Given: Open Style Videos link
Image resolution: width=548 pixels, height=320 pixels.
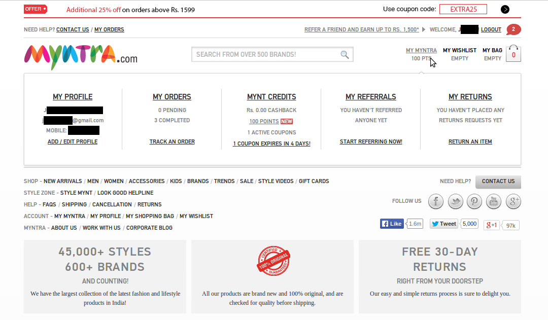Looking at the screenshot, I should (x=276, y=182).
